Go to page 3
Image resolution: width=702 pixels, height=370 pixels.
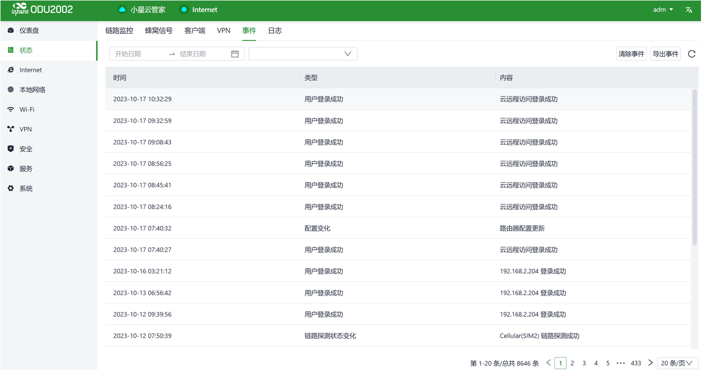click(x=584, y=363)
